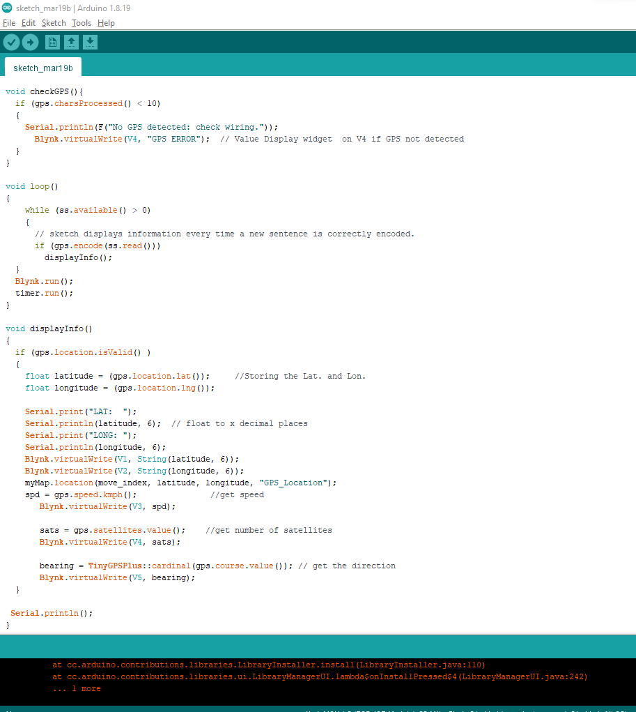Click the Blynk.virtualWrite V2 longitude line
The height and width of the screenshot is (712, 636).
tap(134, 471)
